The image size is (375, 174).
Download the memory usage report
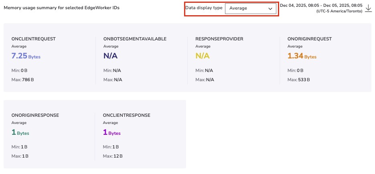point(369,8)
